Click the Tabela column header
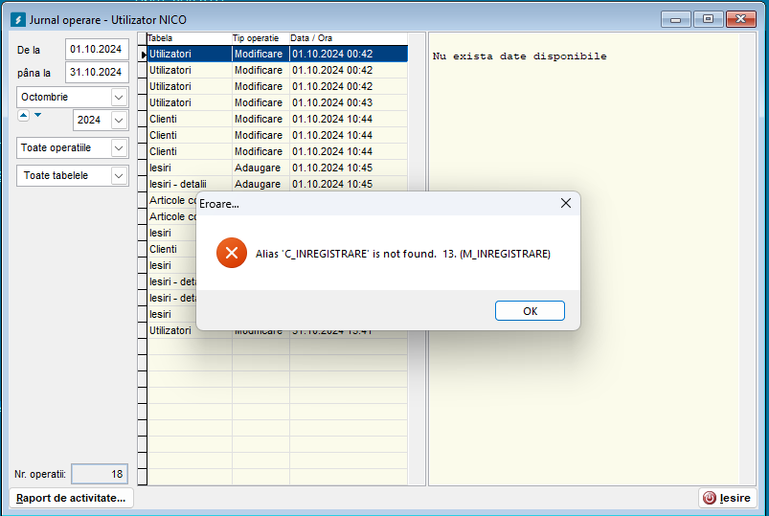This screenshot has height=516, width=769. pos(190,38)
